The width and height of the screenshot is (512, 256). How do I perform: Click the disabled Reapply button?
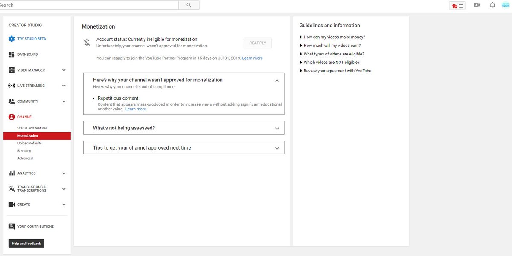point(258,43)
